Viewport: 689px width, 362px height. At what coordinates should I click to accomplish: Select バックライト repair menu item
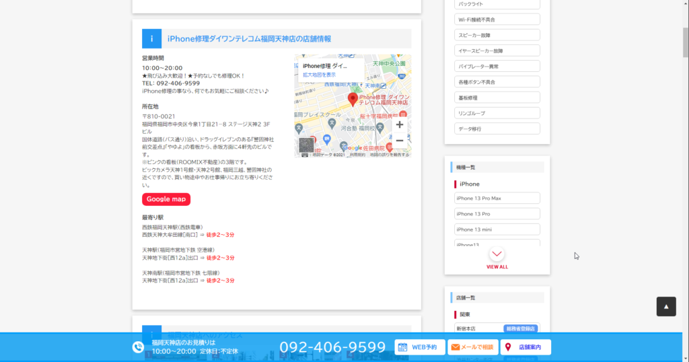[x=497, y=4]
